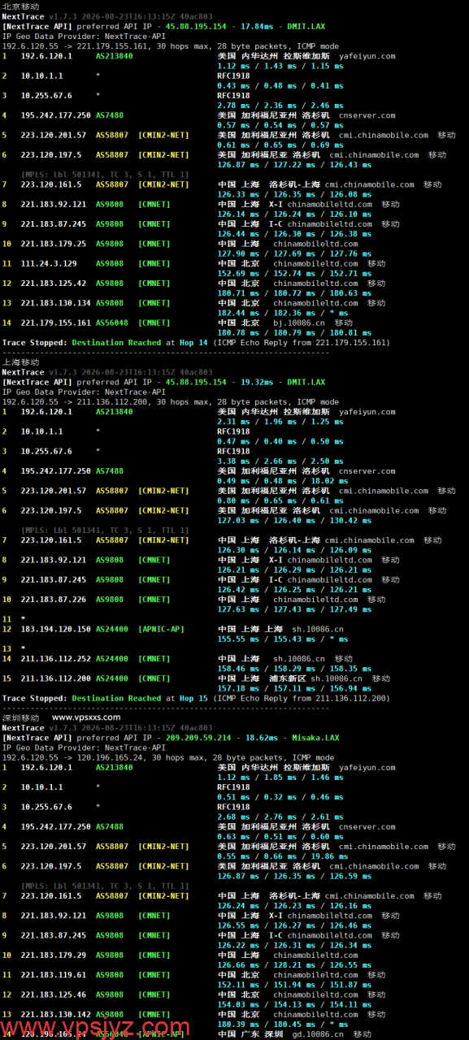Click hop IP 221.183.179.29
The image size is (469, 1040).
pyautogui.click(x=53, y=955)
